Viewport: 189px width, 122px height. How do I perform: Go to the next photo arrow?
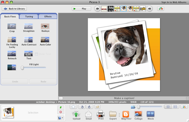click(150, 9)
